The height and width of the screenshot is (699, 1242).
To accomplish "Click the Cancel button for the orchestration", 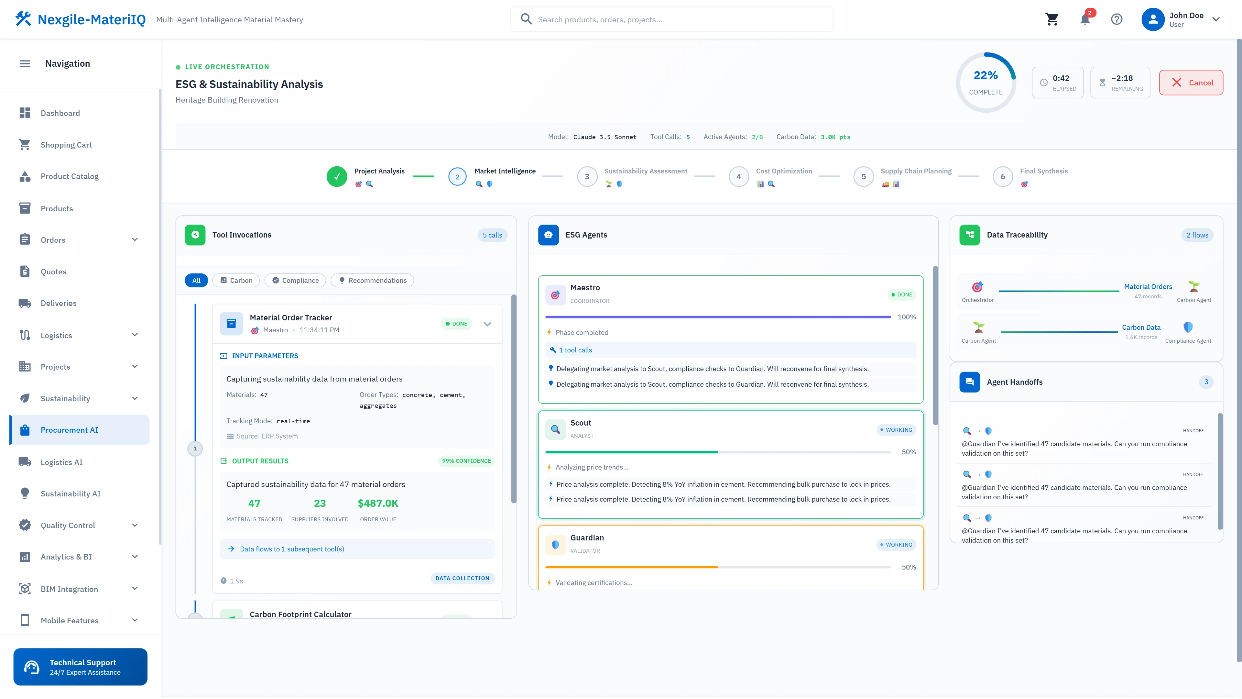I will (1191, 83).
